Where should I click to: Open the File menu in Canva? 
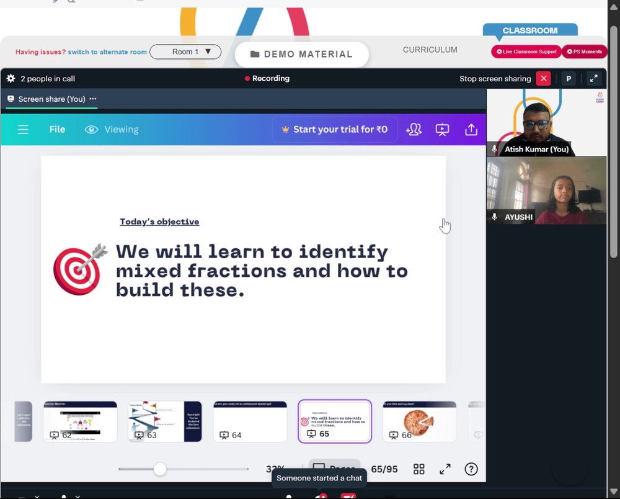click(x=57, y=129)
